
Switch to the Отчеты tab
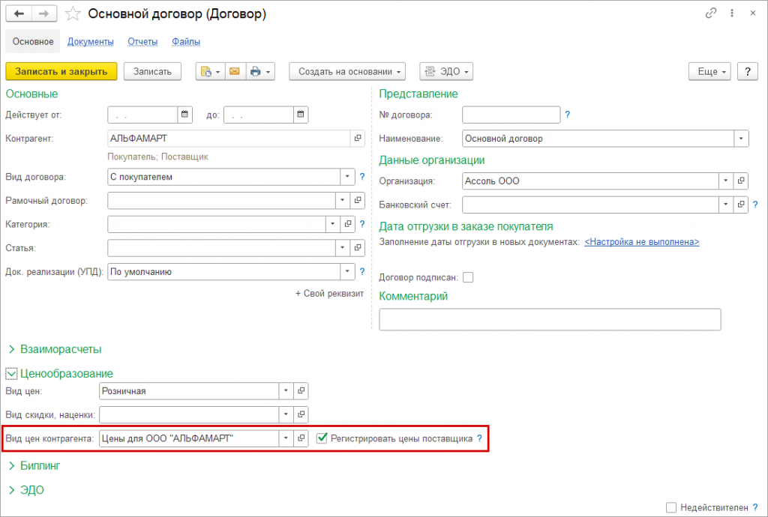pos(142,41)
